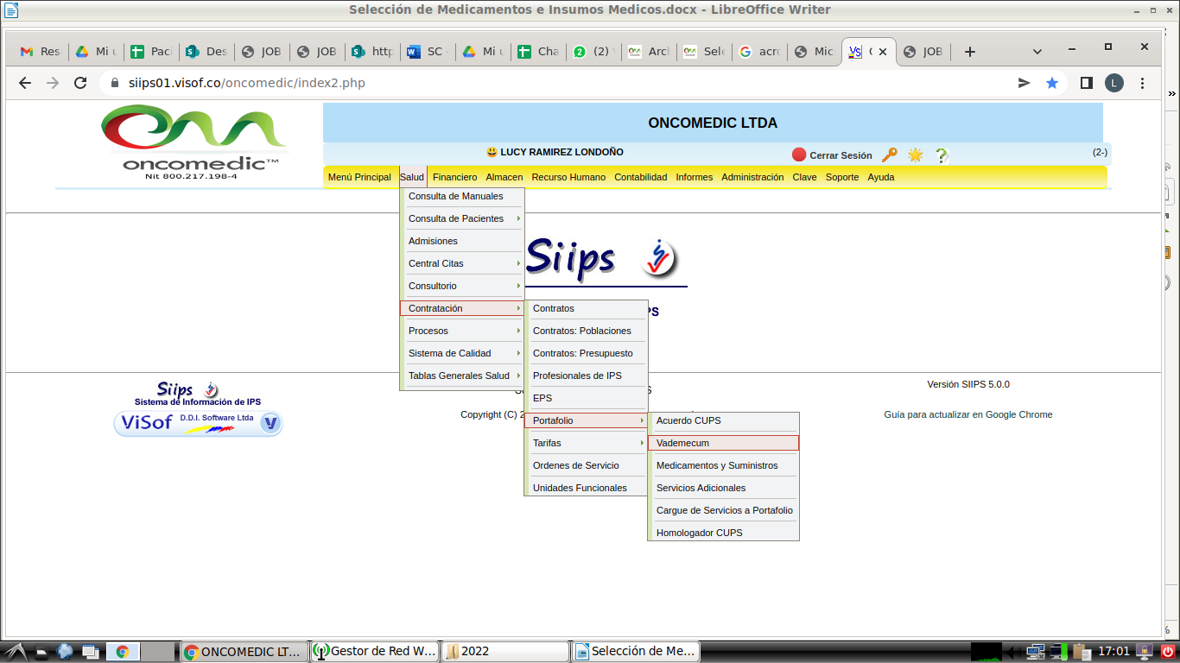Bookmark page with Chrome star icon
The height and width of the screenshot is (663, 1180).
1051,83
